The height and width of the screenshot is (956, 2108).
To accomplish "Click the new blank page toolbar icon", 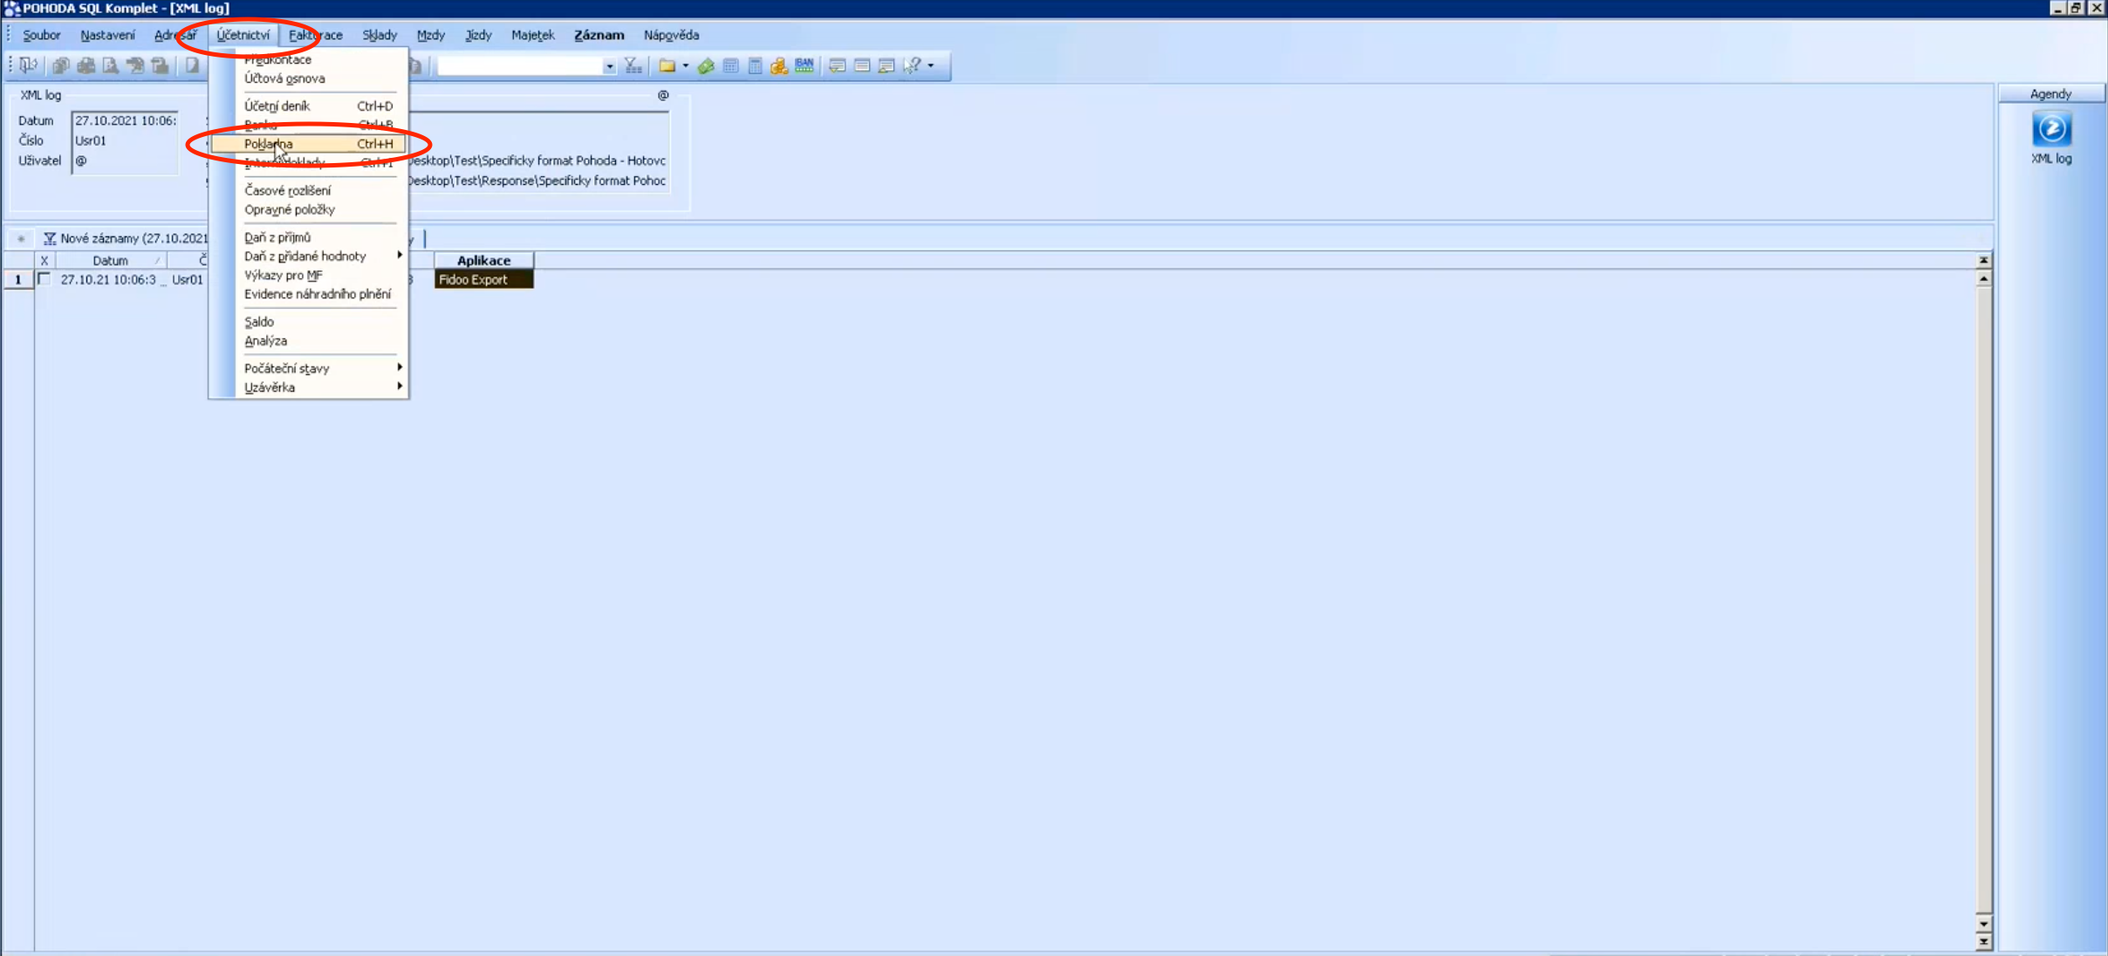I will (x=192, y=65).
